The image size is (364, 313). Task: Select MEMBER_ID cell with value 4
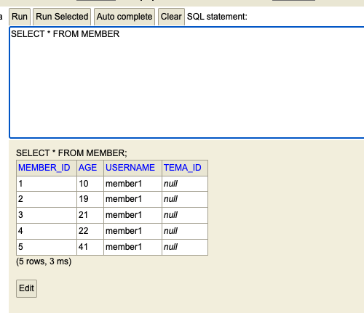pyautogui.click(x=47, y=231)
